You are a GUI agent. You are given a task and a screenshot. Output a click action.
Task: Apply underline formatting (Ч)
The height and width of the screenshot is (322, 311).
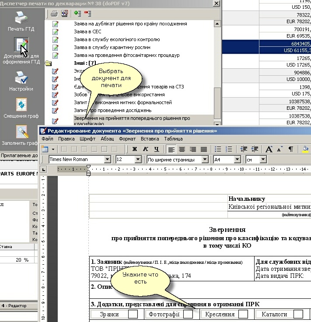click(157, 149)
